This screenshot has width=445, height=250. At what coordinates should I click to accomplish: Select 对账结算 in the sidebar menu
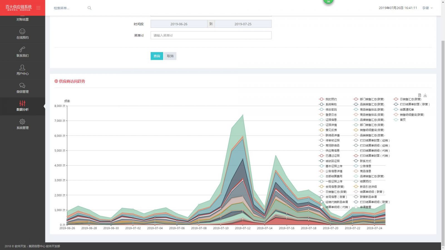coord(22,19)
